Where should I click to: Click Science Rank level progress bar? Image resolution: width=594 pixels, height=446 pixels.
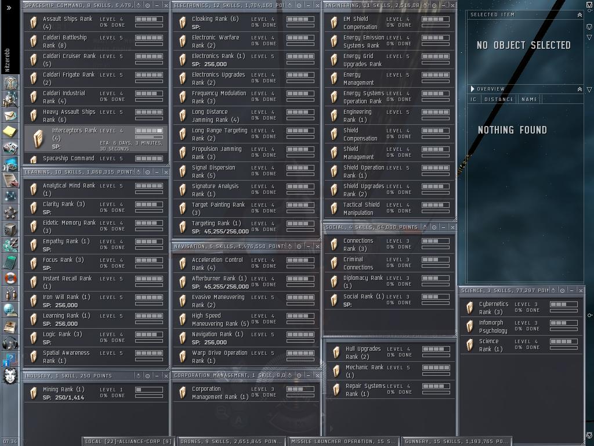click(x=564, y=341)
